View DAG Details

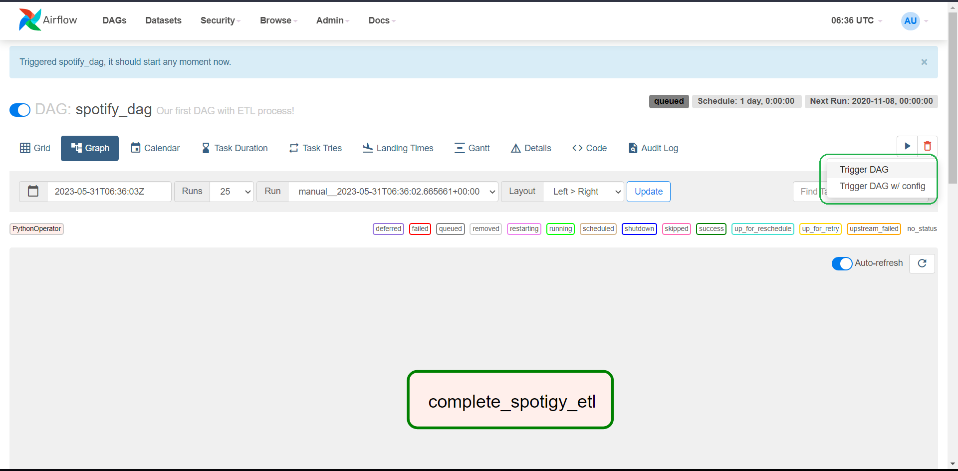(530, 148)
